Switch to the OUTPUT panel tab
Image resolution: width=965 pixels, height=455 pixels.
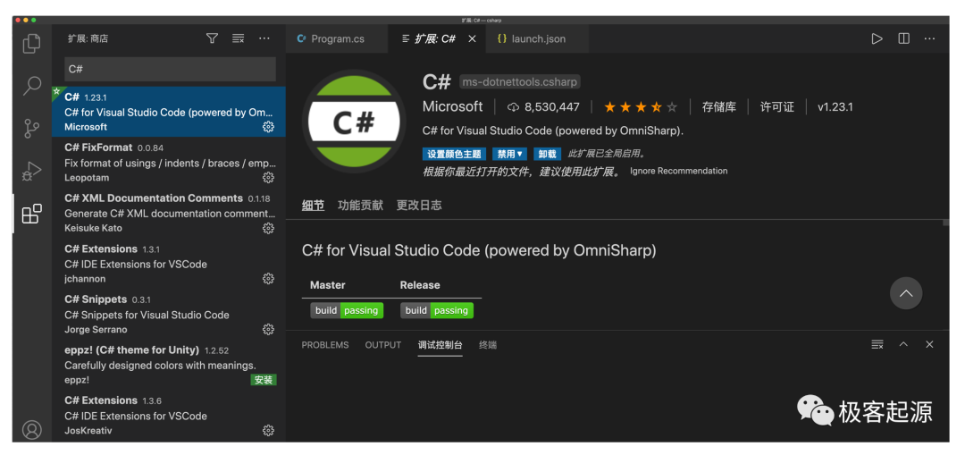pyautogui.click(x=382, y=345)
